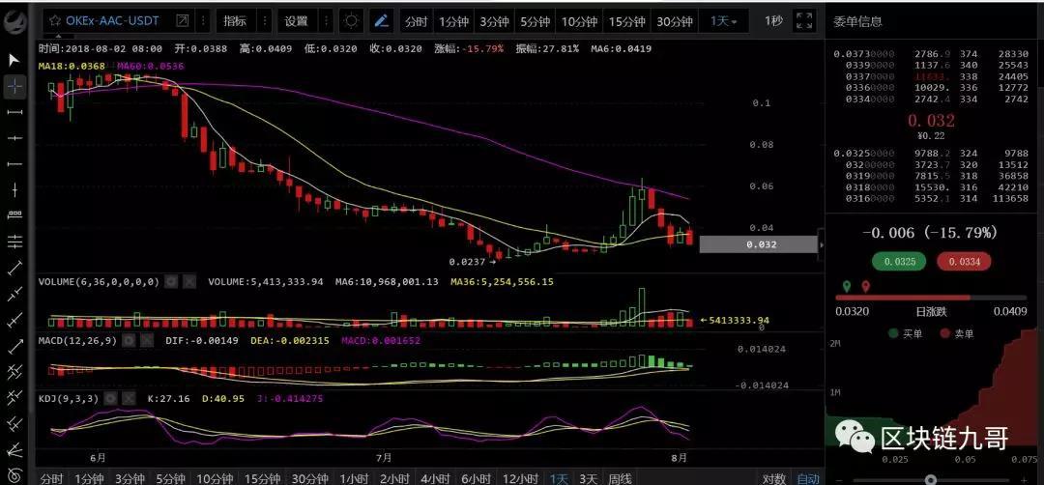Select bottom bar 3天 interval
The height and width of the screenshot is (485, 1044).
point(588,478)
